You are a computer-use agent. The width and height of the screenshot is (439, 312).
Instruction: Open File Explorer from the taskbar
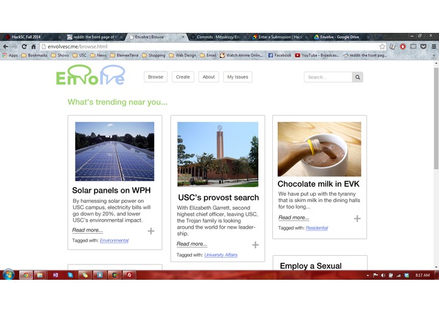[x=40, y=275]
